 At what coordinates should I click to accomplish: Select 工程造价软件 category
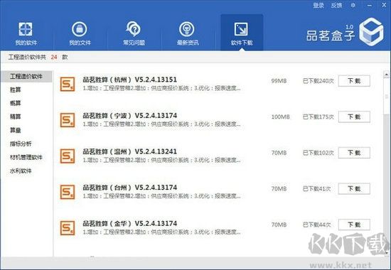coord(26,76)
